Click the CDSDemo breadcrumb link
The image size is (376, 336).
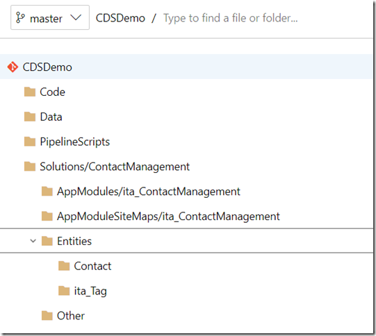(x=120, y=18)
